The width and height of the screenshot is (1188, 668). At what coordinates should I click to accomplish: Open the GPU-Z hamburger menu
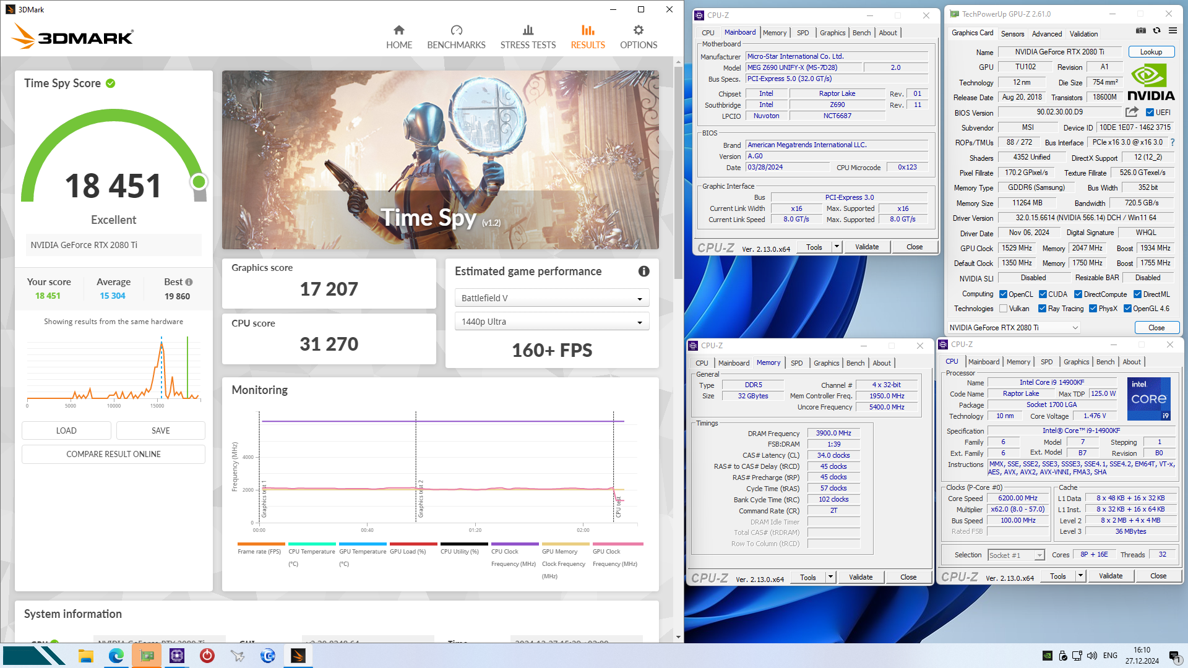pyautogui.click(x=1173, y=30)
